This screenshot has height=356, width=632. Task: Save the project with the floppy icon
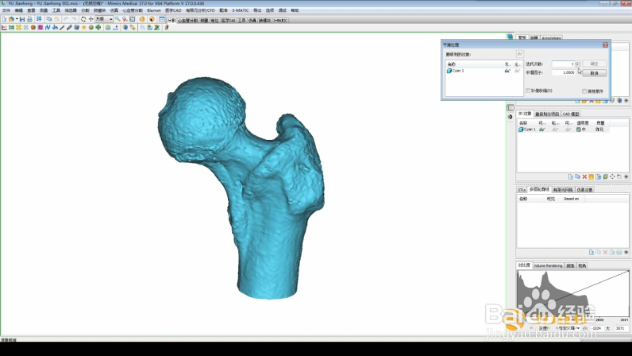pos(22,19)
